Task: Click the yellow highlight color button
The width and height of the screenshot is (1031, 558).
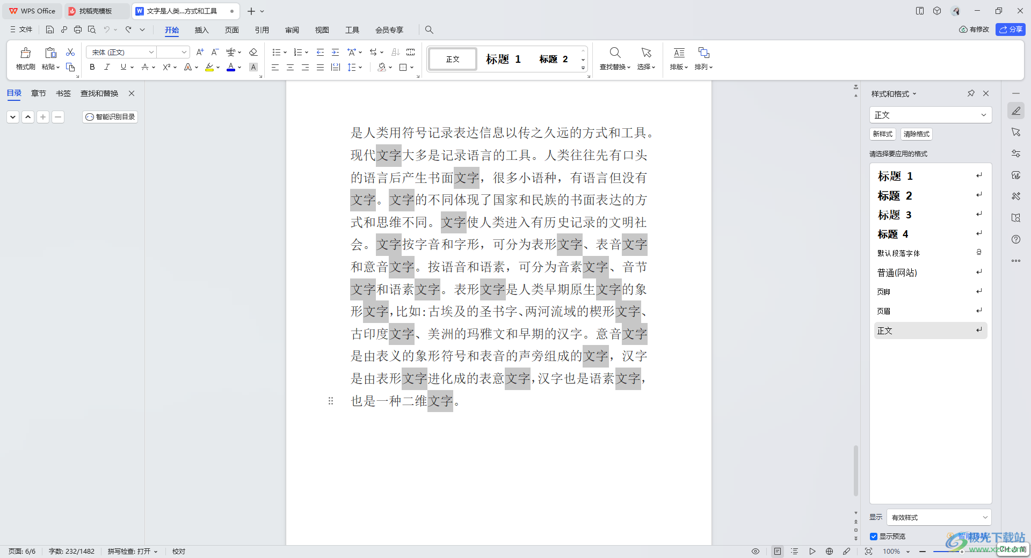Action: tap(209, 67)
